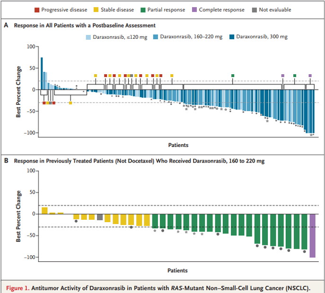Viewport: 325px width, 293px height.
Task: Click the asterisk under the first green bar in panel B
Action: [155, 231]
